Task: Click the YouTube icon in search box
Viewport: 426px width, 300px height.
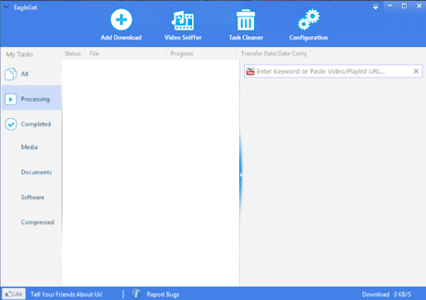Action: click(x=250, y=71)
